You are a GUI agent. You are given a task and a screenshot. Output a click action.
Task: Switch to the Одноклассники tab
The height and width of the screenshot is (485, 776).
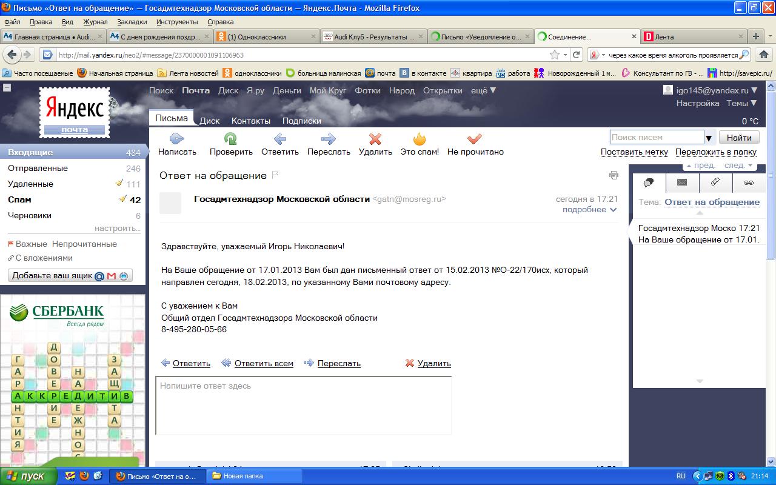click(x=267, y=36)
